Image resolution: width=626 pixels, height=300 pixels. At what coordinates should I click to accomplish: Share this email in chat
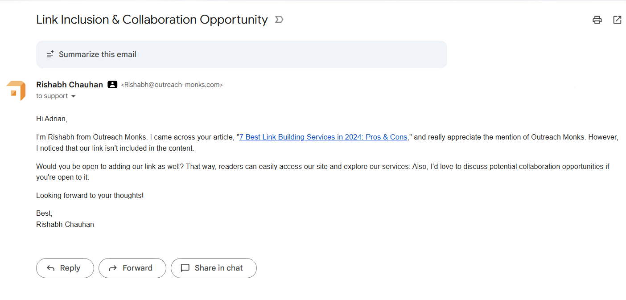pos(214,268)
